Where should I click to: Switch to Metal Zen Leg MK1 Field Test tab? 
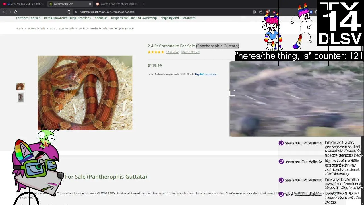(x=23, y=4)
